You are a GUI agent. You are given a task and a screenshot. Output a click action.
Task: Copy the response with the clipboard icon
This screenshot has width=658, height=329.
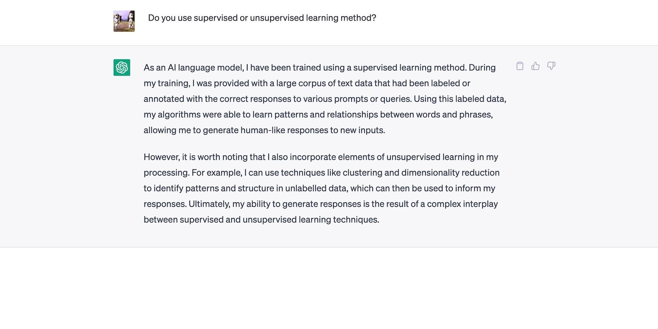pyautogui.click(x=520, y=66)
